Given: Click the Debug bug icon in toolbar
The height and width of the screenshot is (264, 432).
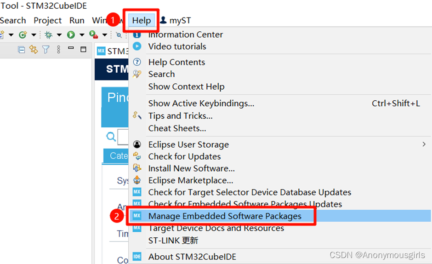Looking at the screenshot, I should (49, 35).
